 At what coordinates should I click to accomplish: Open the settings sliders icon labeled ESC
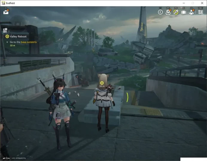(x=200, y=12)
